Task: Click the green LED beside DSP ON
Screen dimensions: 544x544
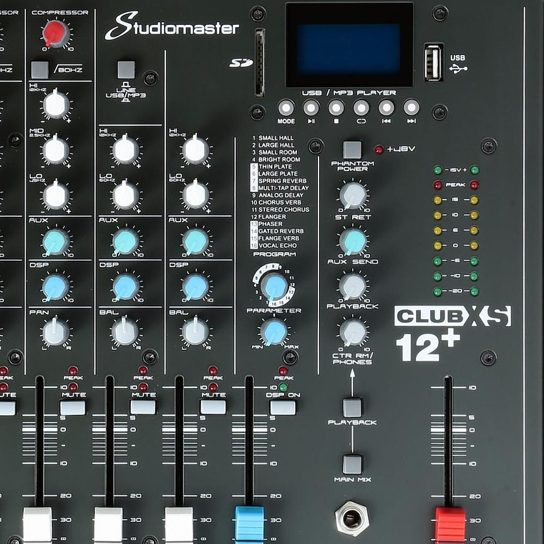Action: tap(283, 387)
